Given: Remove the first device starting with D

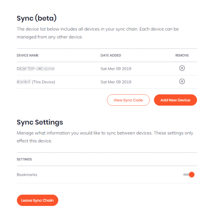Looking at the screenshot, I should [x=182, y=68].
